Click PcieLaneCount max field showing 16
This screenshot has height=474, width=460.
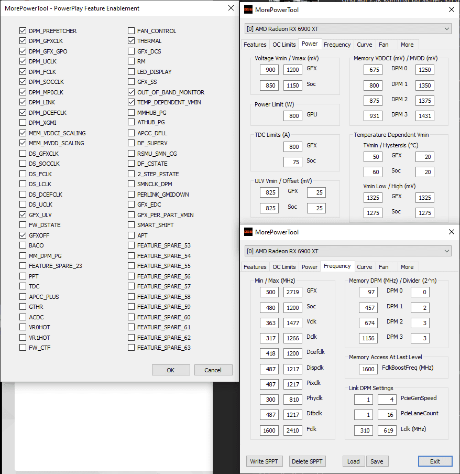tap(387, 415)
